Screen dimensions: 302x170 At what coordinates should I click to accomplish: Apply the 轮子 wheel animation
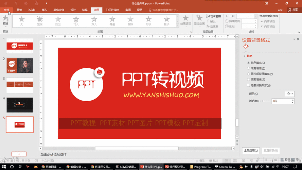pyautogui.click(x=166, y=21)
